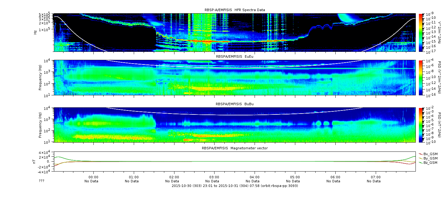Click the date range caption below the plots

click(235, 186)
